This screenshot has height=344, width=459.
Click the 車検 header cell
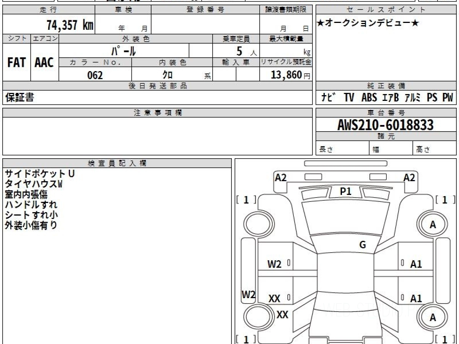click(123, 10)
